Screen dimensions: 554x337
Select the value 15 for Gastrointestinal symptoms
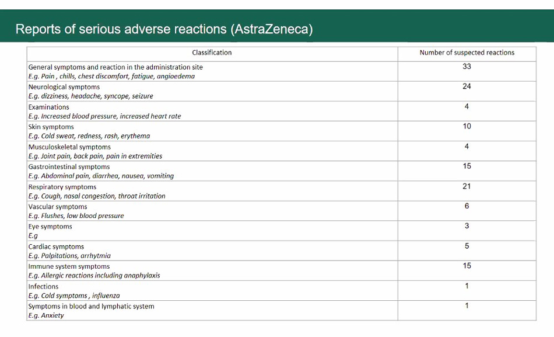pos(467,166)
